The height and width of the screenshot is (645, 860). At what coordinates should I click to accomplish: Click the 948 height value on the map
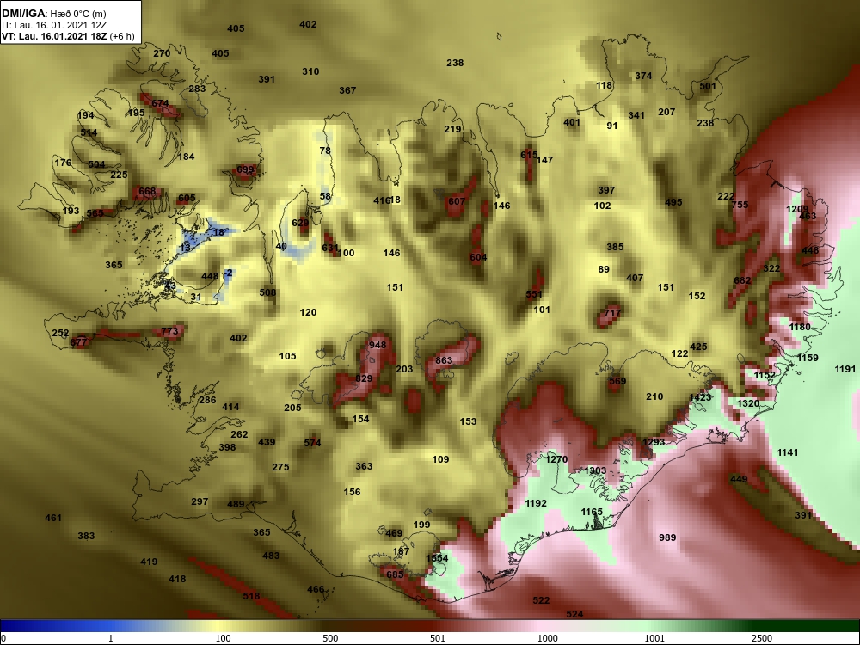pyautogui.click(x=378, y=345)
